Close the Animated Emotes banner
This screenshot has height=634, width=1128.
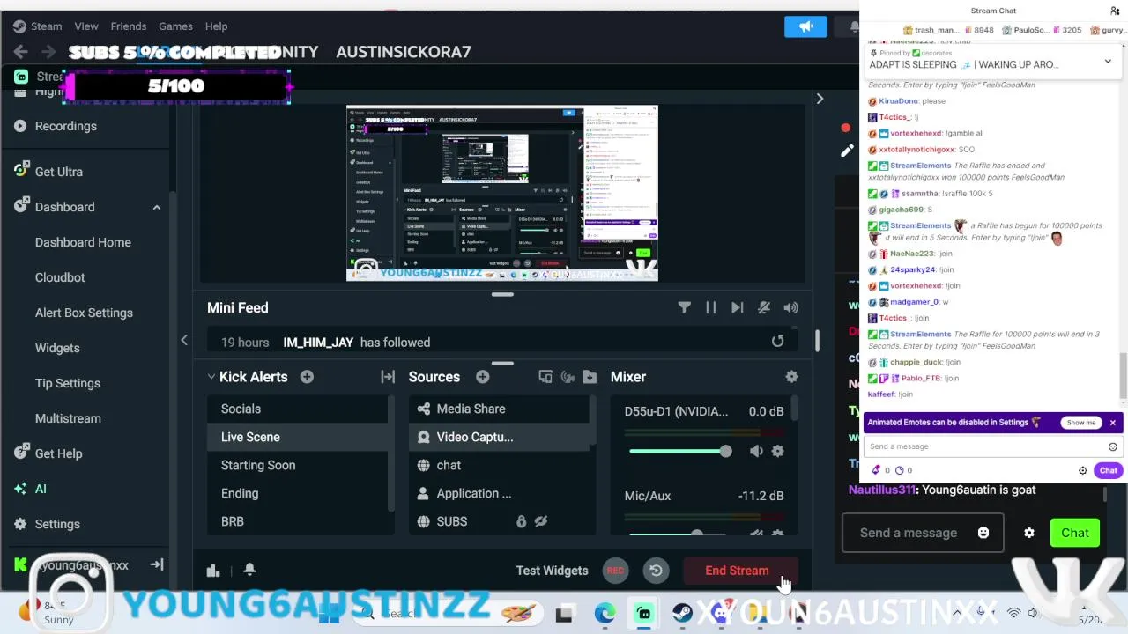[1112, 423]
